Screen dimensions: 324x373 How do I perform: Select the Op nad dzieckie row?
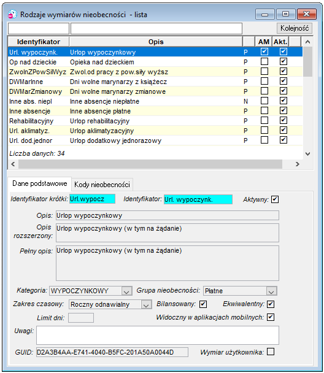tap(155, 62)
